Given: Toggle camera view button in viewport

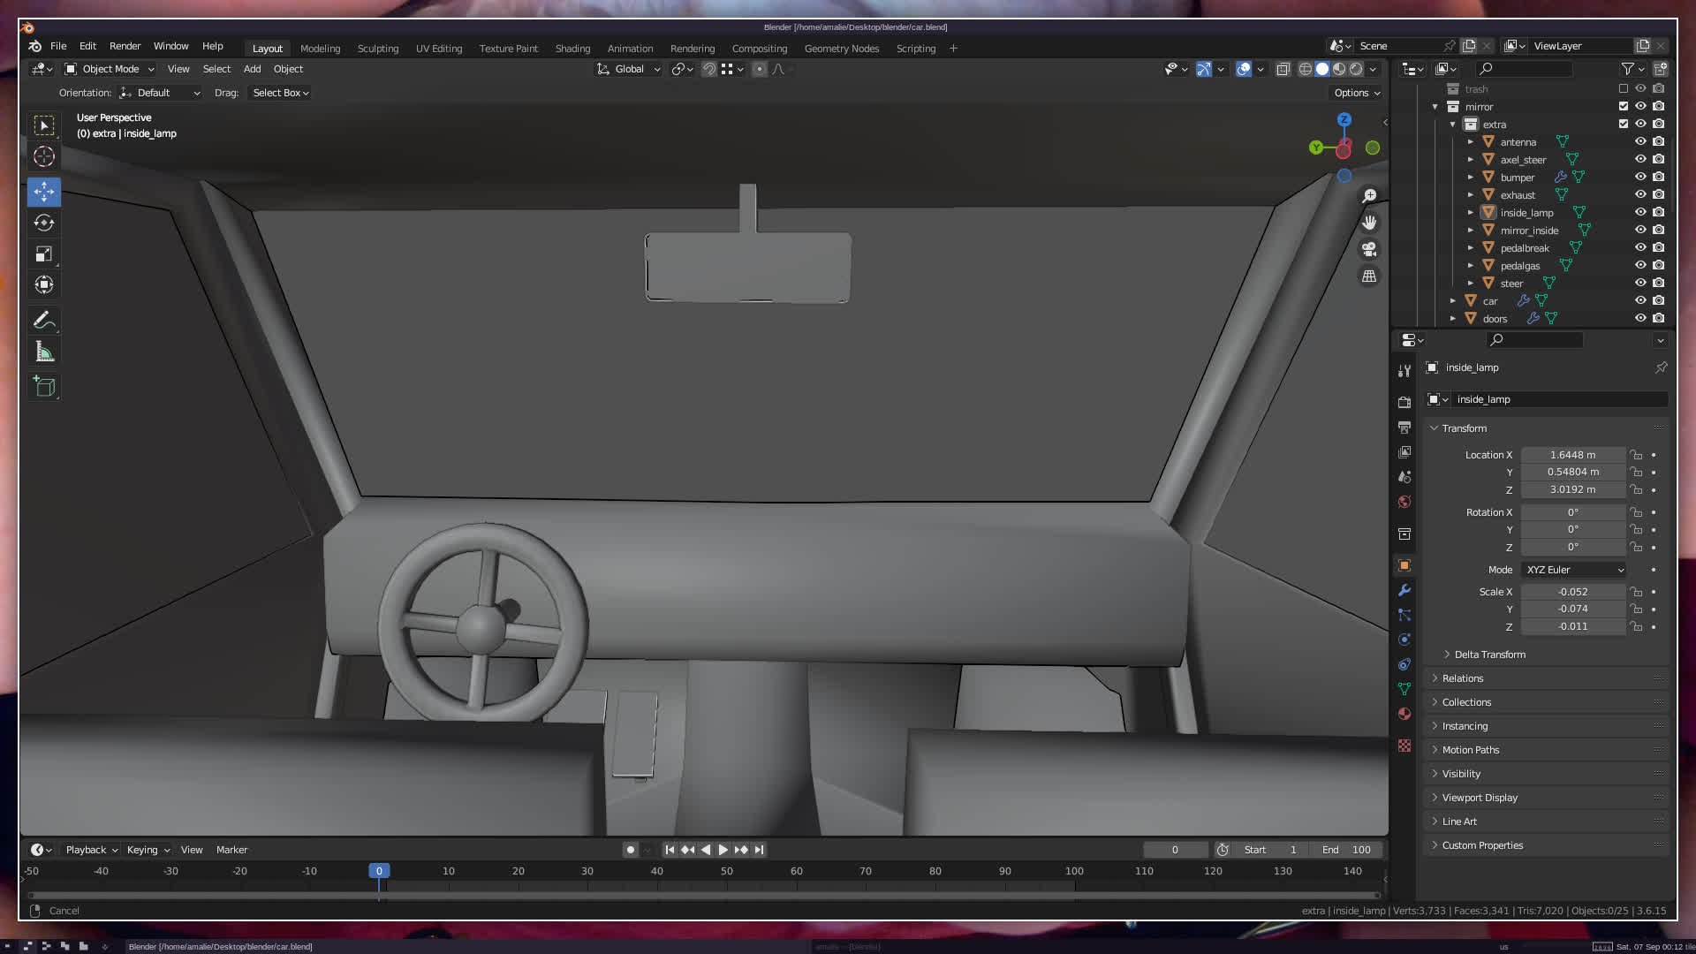Looking at the screenshot, I should click(x=1369, y=250).
